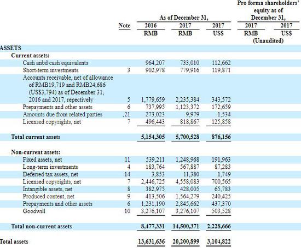Click the 191,963 fixed assets US$ value
Image resolution: width=301 pixels, height=248 pixels.
click(221, 160)
